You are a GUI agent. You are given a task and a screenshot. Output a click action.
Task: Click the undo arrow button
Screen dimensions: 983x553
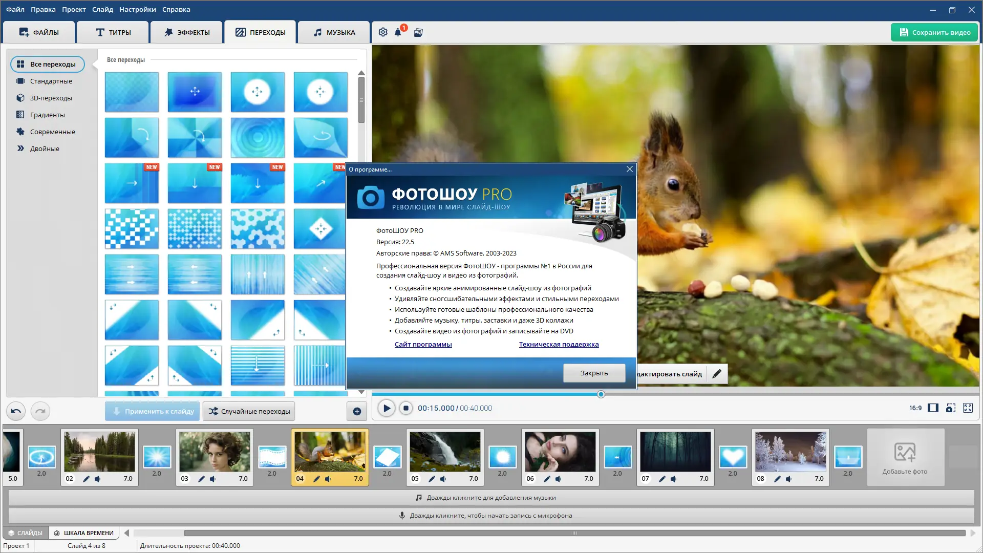click(16, 411)
